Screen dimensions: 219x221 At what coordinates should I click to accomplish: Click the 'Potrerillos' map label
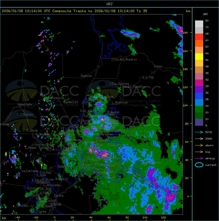pos(44,145)
